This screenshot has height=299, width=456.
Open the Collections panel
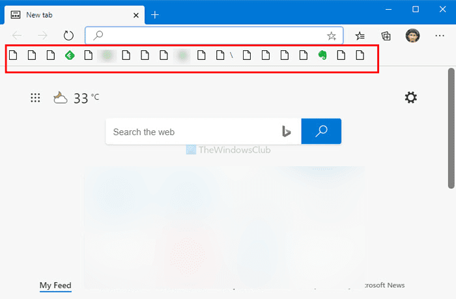click(x=386, y=36)
